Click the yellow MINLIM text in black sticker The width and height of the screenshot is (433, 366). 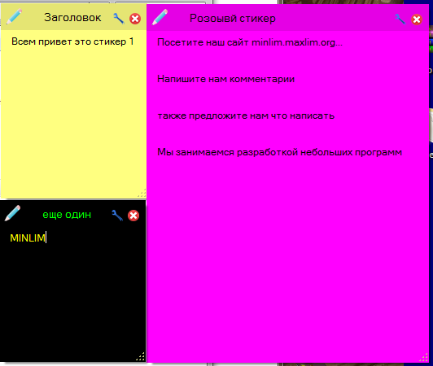pos(28,238)
